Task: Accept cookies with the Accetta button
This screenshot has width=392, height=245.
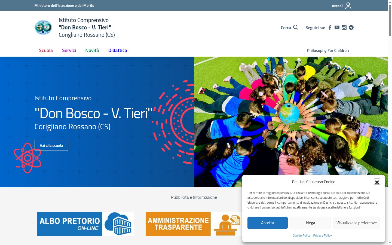Action: [268, 223]
